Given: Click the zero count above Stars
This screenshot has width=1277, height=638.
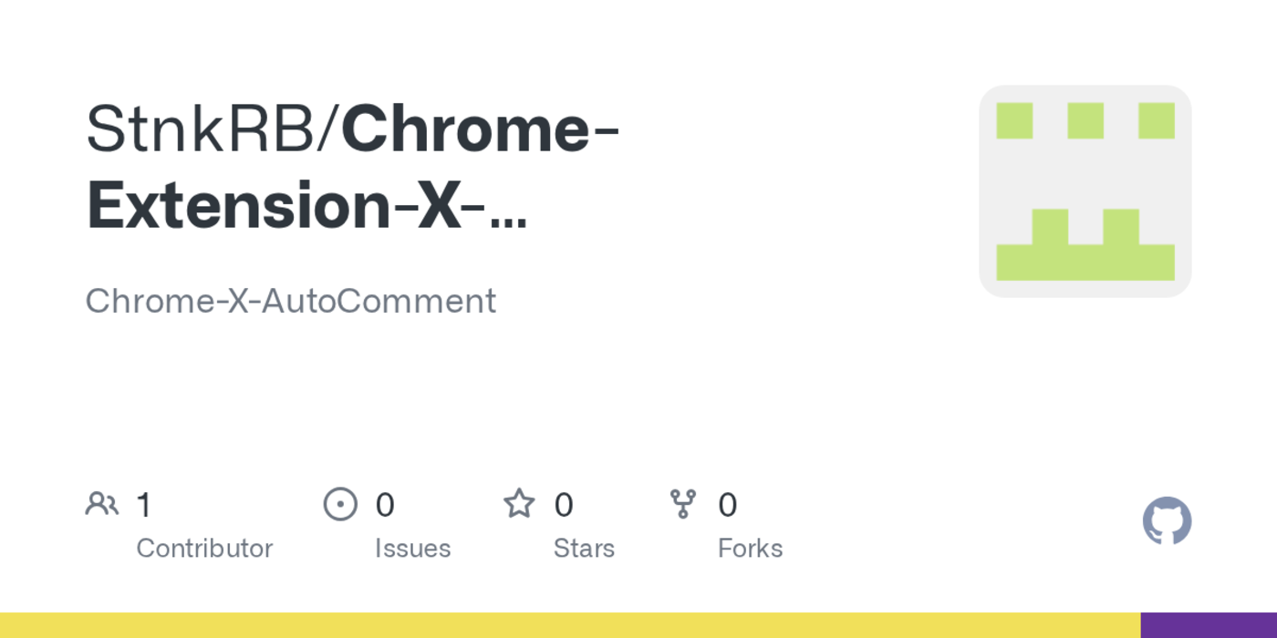Looking at the screenshot, I should (x=564, y=505).
